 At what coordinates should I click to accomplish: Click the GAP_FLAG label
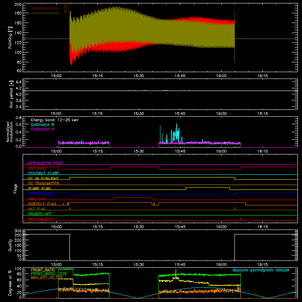[x=37, y=168]
